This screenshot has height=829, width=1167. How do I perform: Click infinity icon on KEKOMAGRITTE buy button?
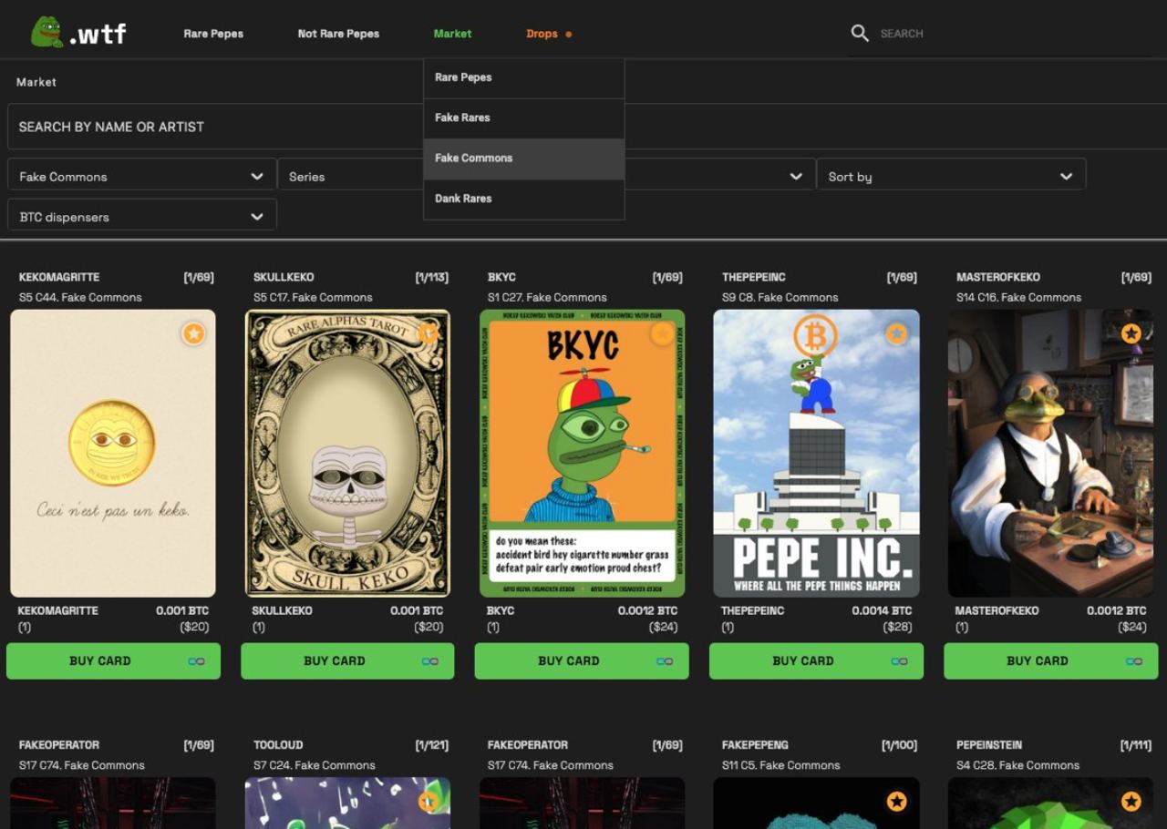coord(196,661)
